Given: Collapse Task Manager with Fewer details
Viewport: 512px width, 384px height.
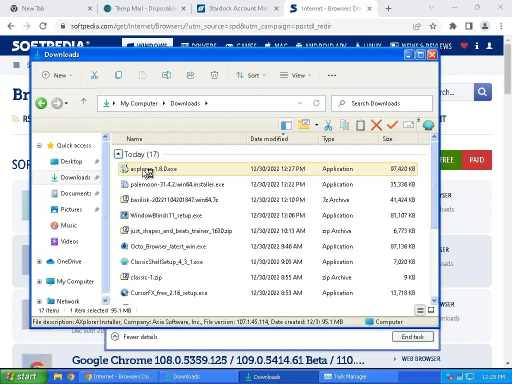Looking at the screenshot, I should (x=134, y=336).
